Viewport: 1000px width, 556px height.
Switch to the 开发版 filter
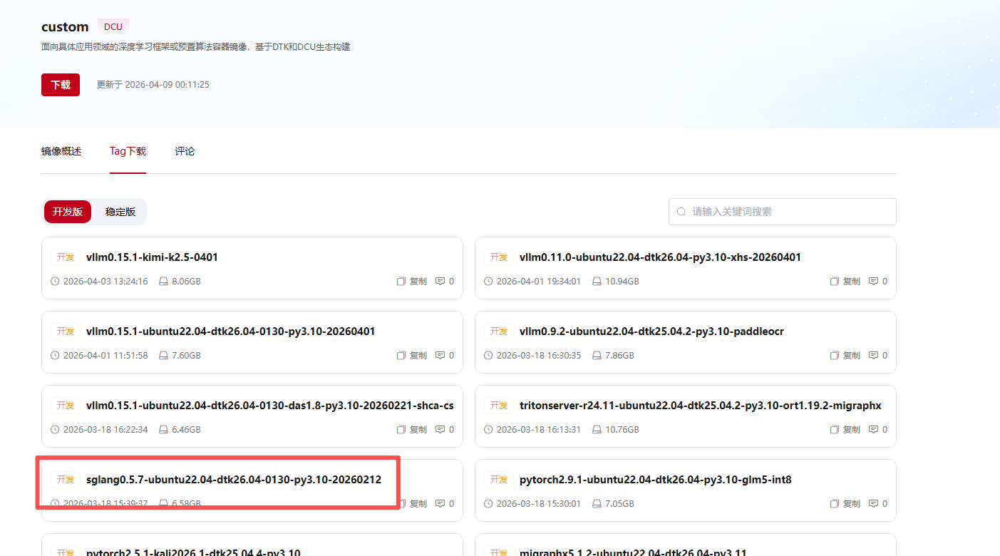point(68,212)
